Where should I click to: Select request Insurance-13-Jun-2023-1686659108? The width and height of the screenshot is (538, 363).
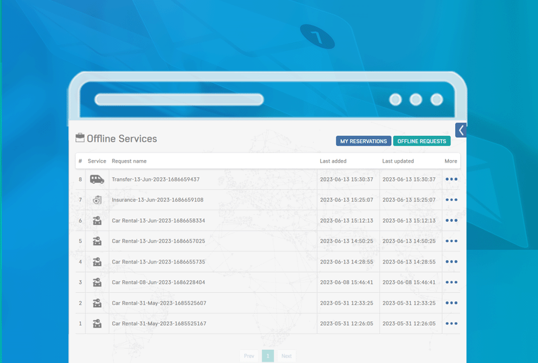point(158,200)
